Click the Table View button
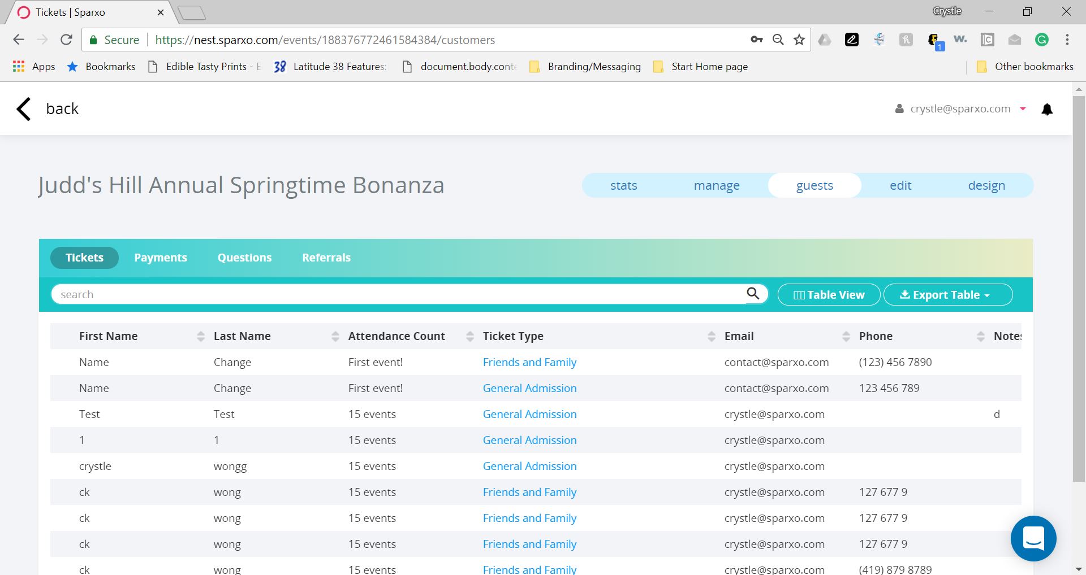Image resolution: width=1086 pixels, height=575 pixels. tap(828, 294)
